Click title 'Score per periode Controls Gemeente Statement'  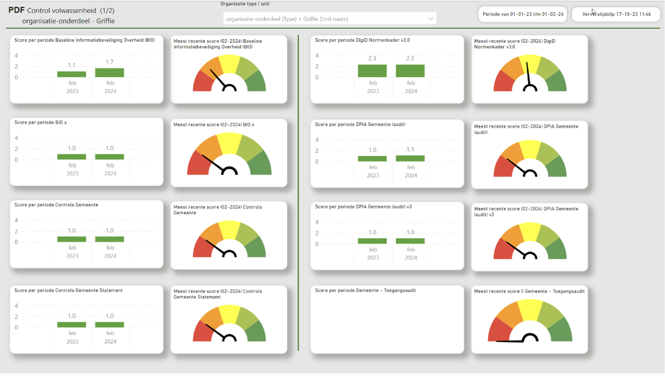pyautogui.click(x=68, y=290)
